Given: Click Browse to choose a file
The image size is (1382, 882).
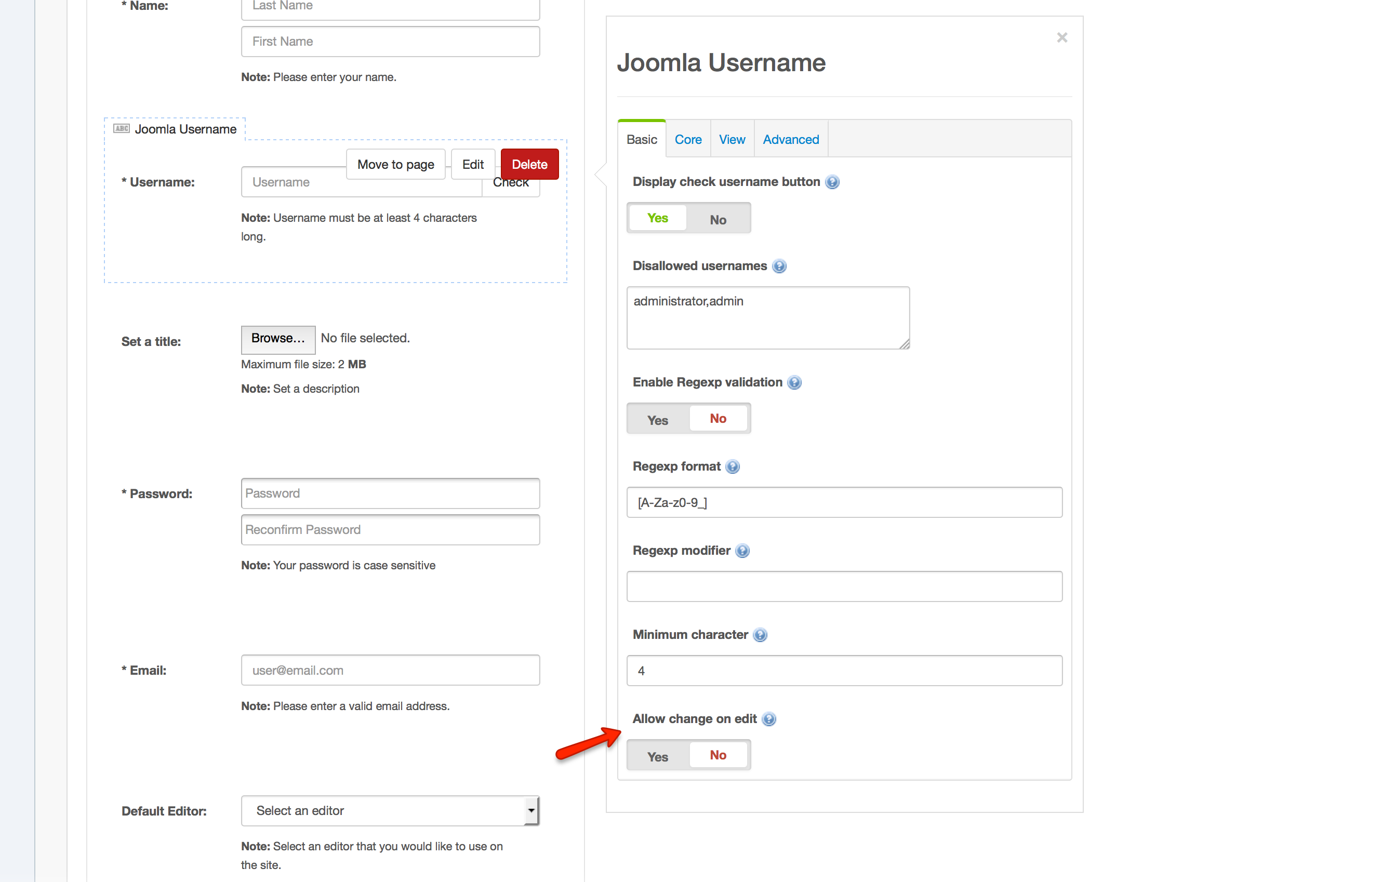Looking at the screenshot, I should point(278,339).
